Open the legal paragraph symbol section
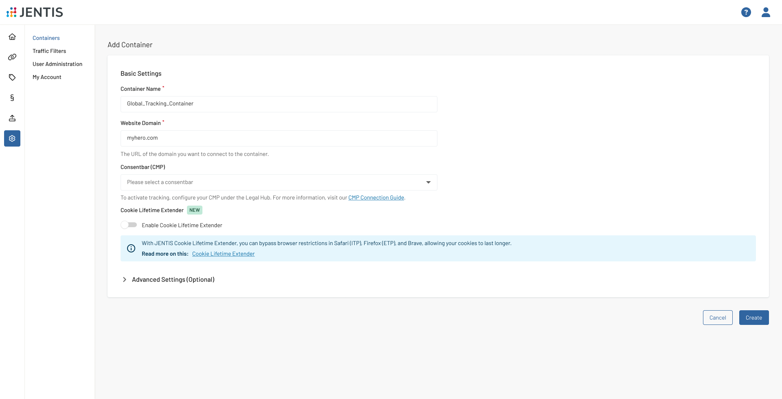Image resolution: width=782 pixels, height=399 pixels. pos(12,98)
